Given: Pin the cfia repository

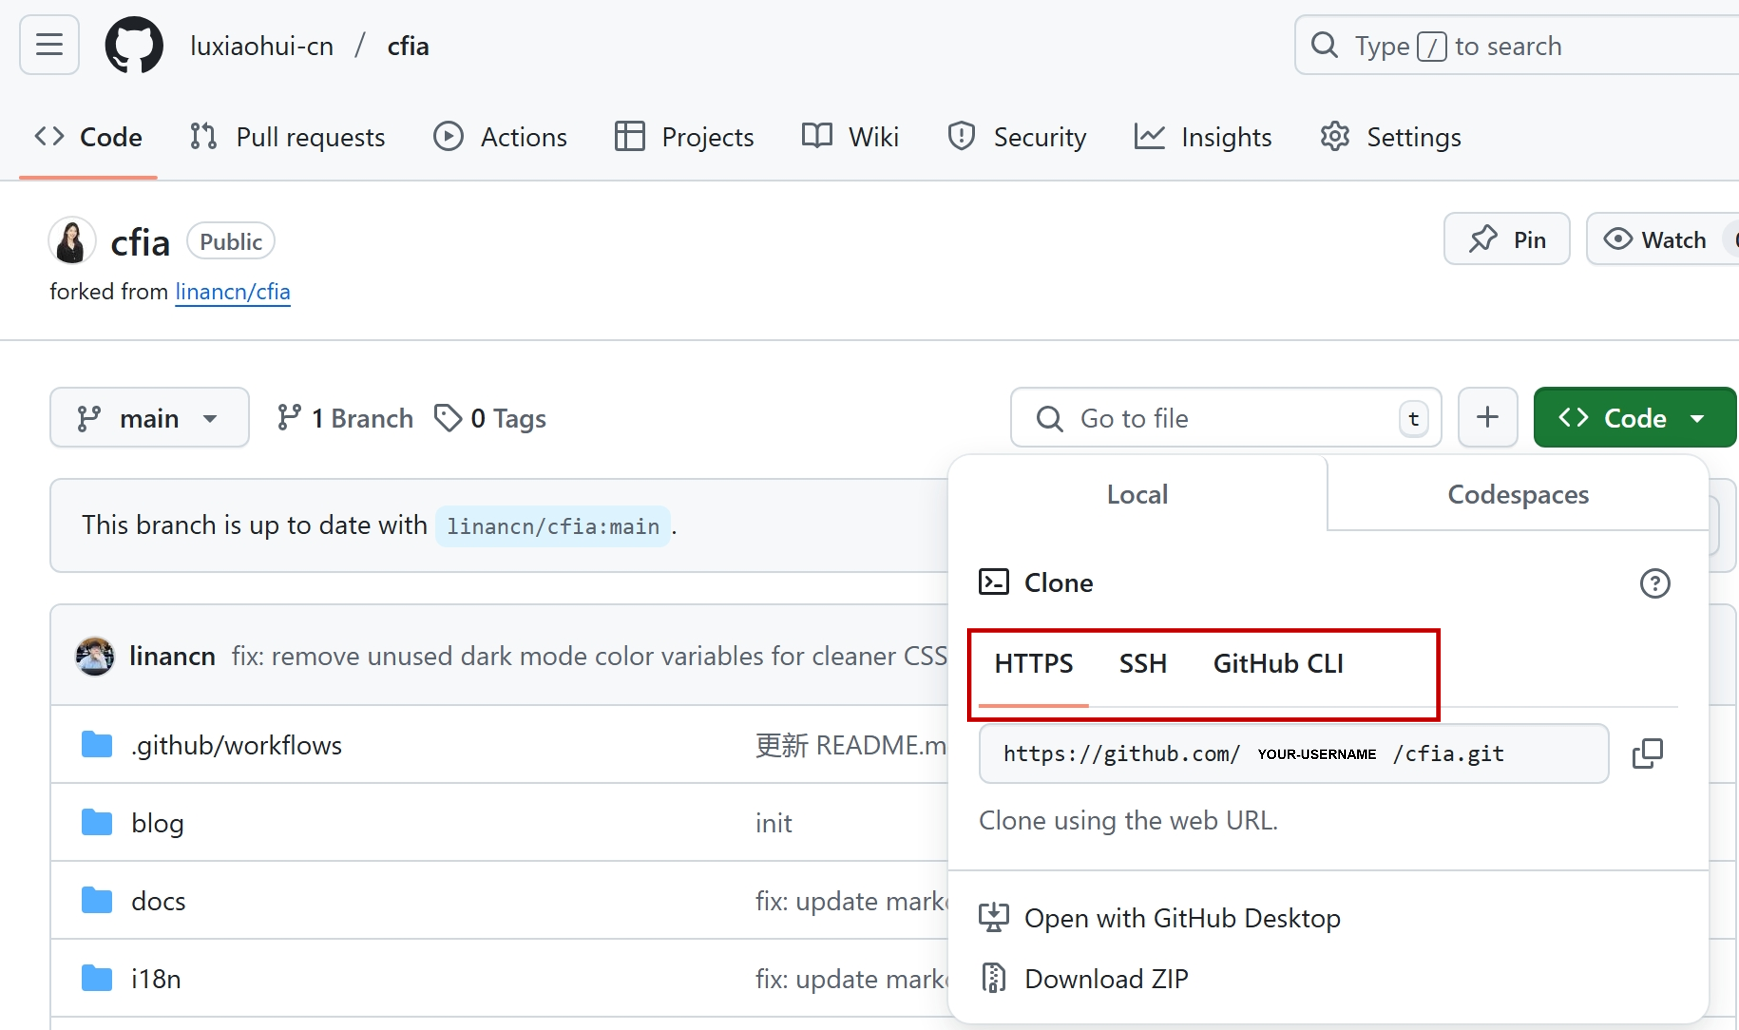Looking at the screenshot, I should point(1506,239).
